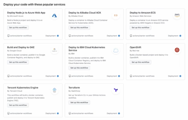The width and height of the screenshot is (188, 120).
Task: Set up the GKE workflow
Action: coord(18,62)
